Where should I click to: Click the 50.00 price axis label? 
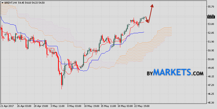click(211, 59)
